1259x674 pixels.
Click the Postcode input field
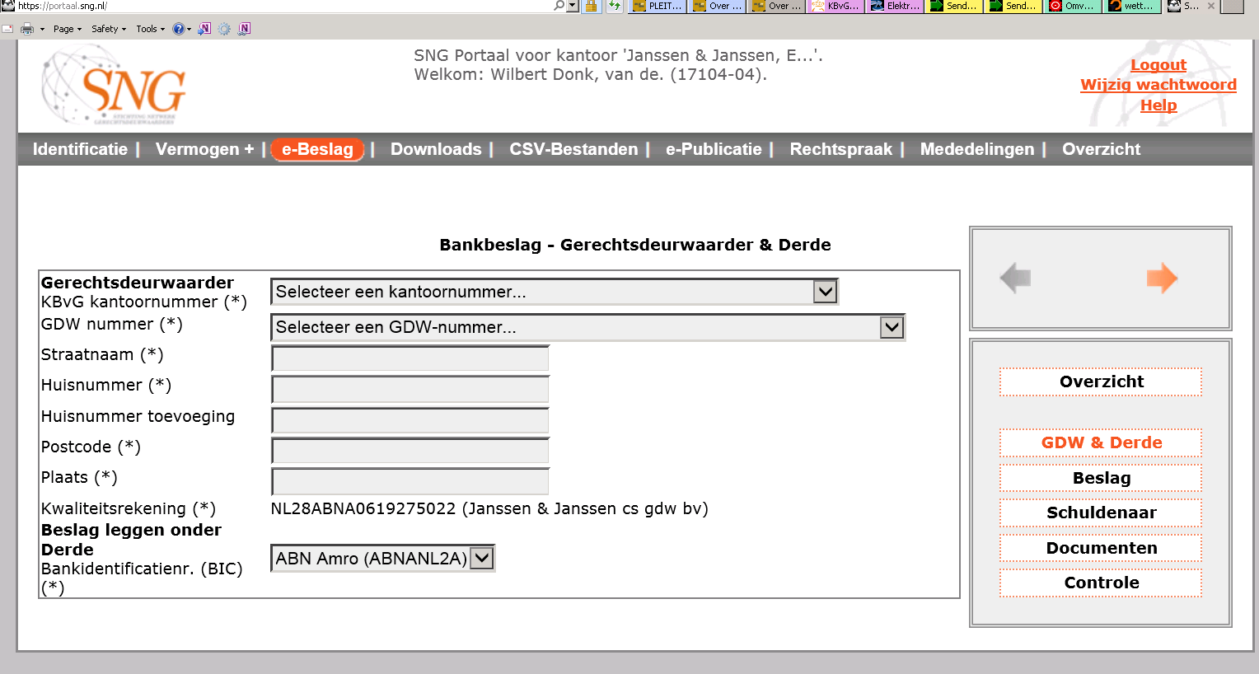pyautogui.click(x=410, y=451)
